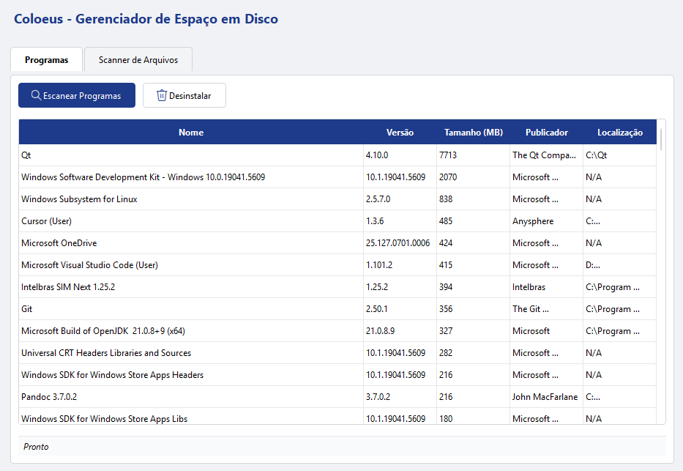This screenshot has width=683, height=471.
Task: Click the Localização column header
Action: (x=619, y=132)
